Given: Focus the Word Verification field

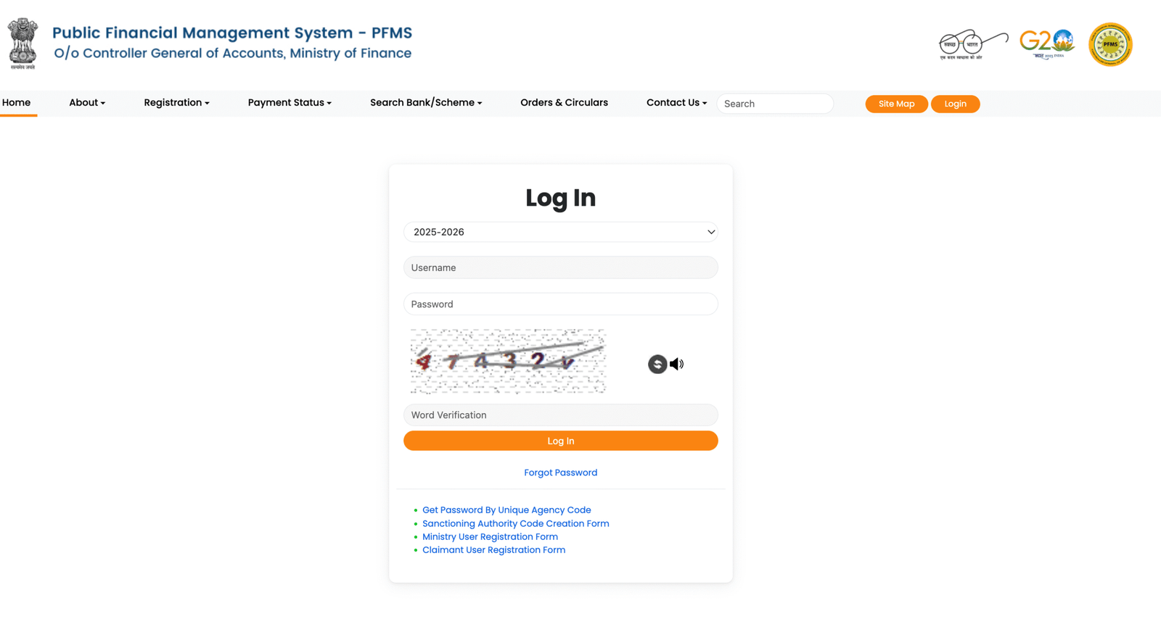Looking at the screenshot, I should point(561,415).
